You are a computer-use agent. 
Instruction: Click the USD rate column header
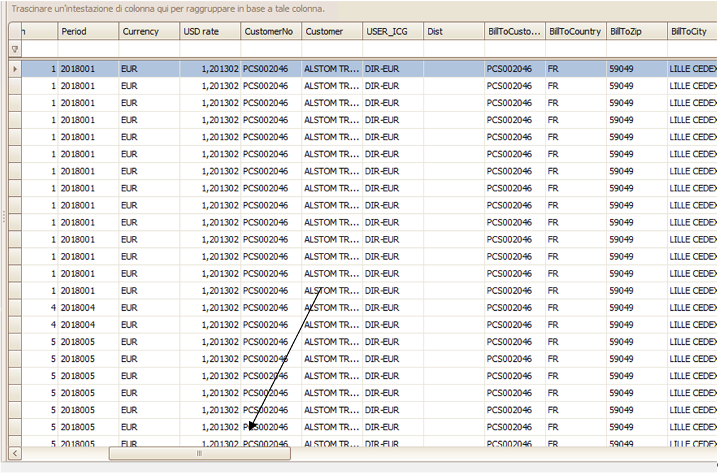210,31
